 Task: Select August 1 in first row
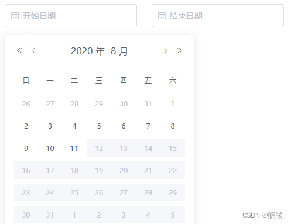click(173, 104)
